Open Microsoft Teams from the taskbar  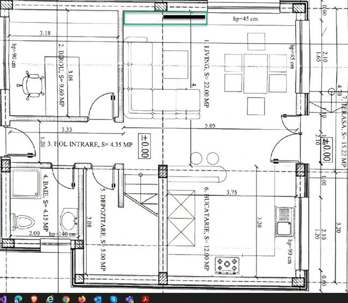pyautogui.click(x=130, y=299)
